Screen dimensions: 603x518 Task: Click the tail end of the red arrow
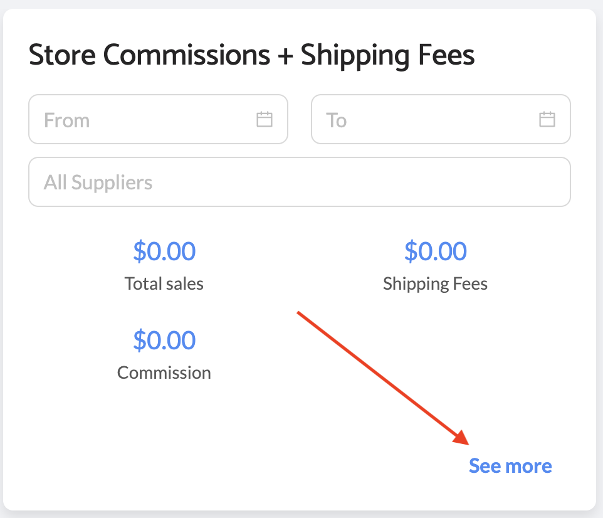point(300,313)
